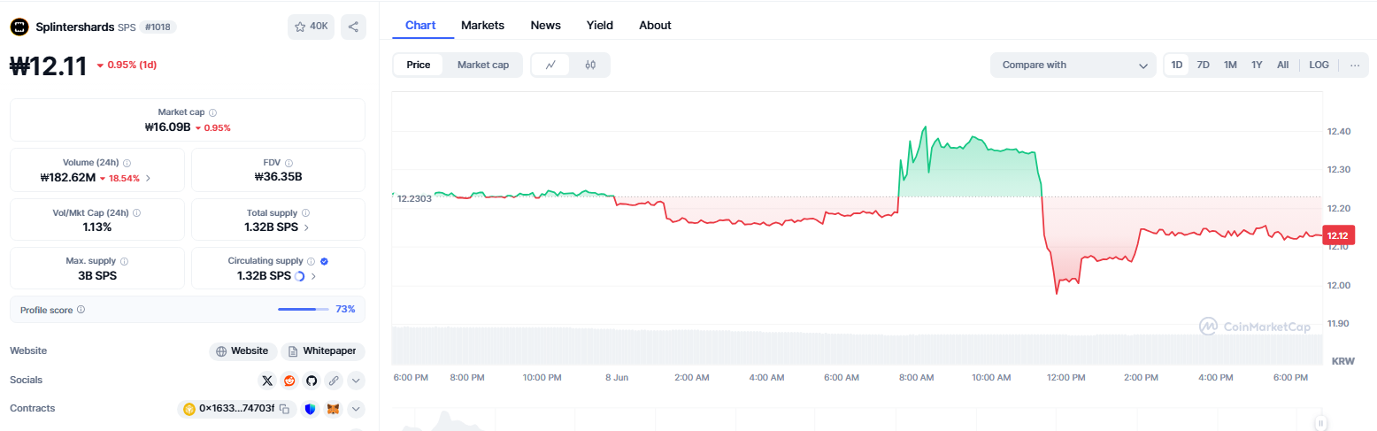
Task: Open the News tab
Action: (545, 25)
